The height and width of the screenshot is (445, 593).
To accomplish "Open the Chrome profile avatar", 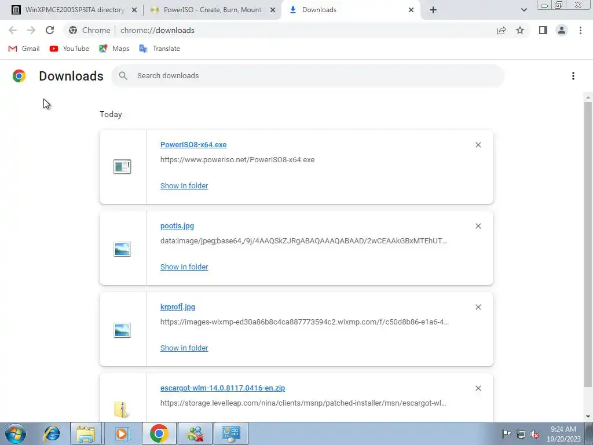I will (562, 30).
